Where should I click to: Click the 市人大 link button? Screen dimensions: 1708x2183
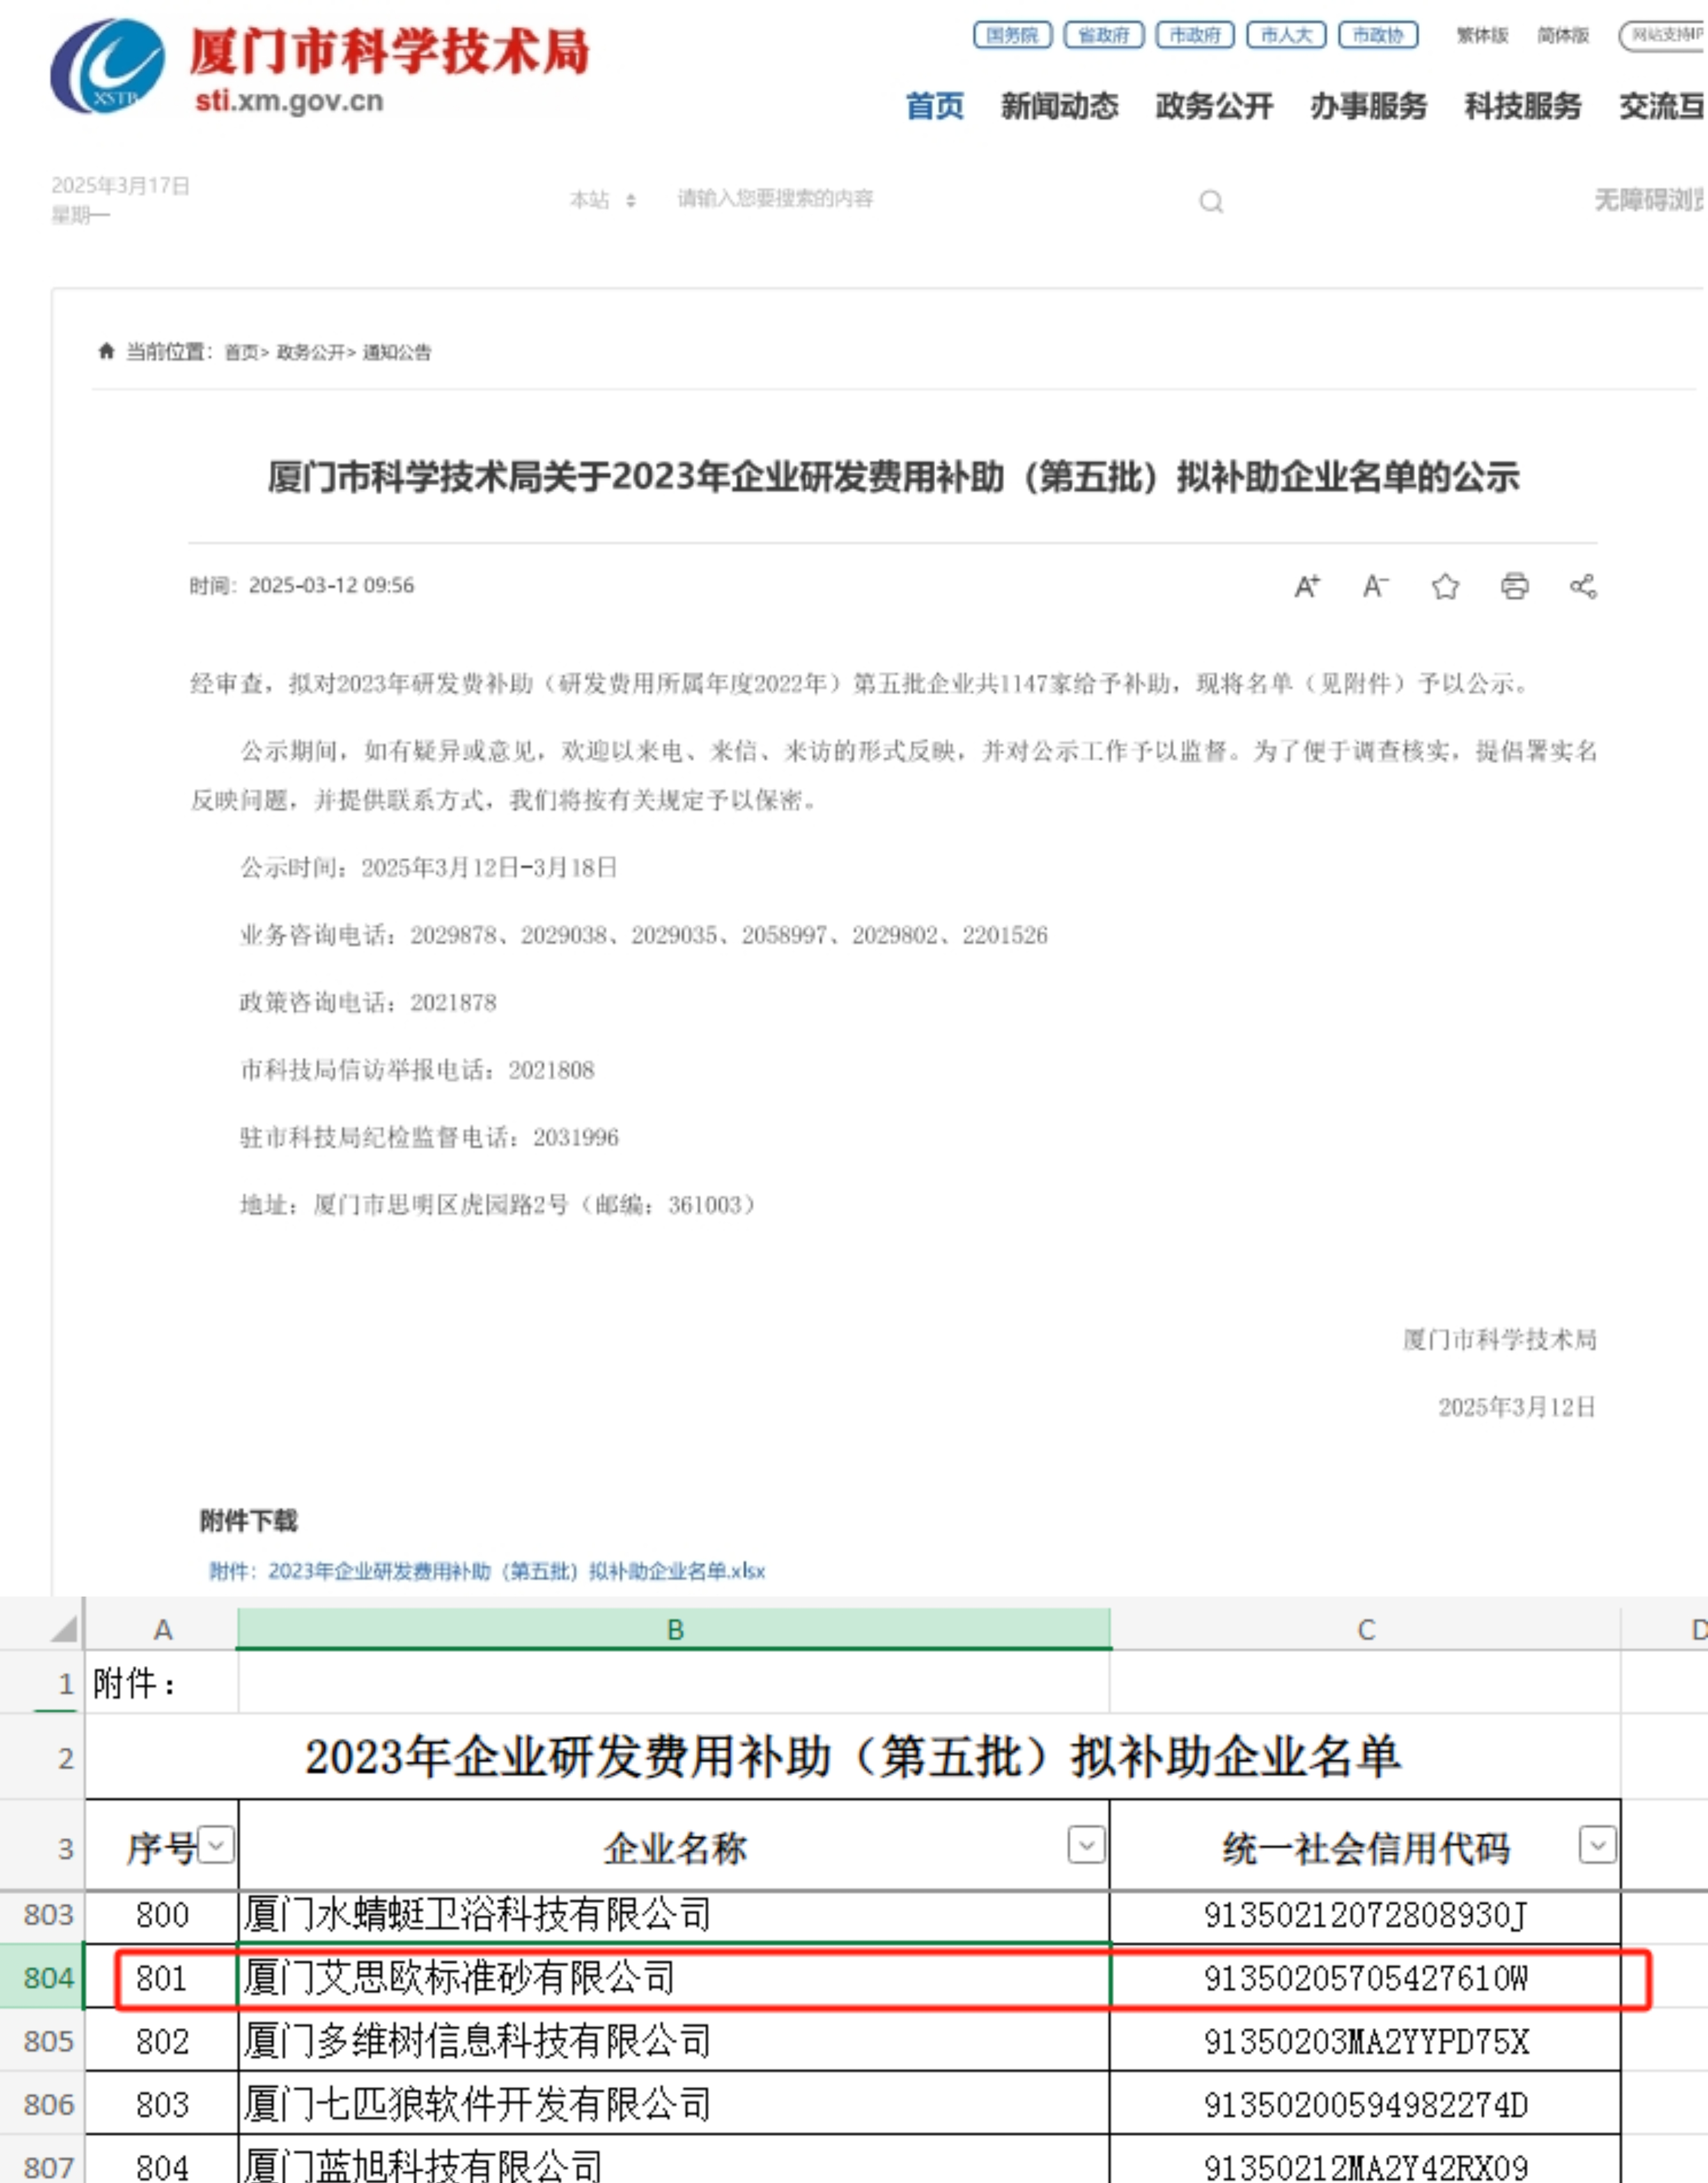pos(1286,35)
